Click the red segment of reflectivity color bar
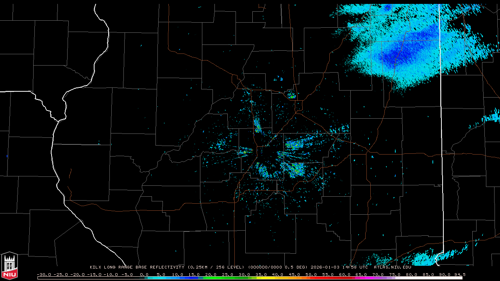The height and width of the screenshot is (281, 500). tap(324, 278)
